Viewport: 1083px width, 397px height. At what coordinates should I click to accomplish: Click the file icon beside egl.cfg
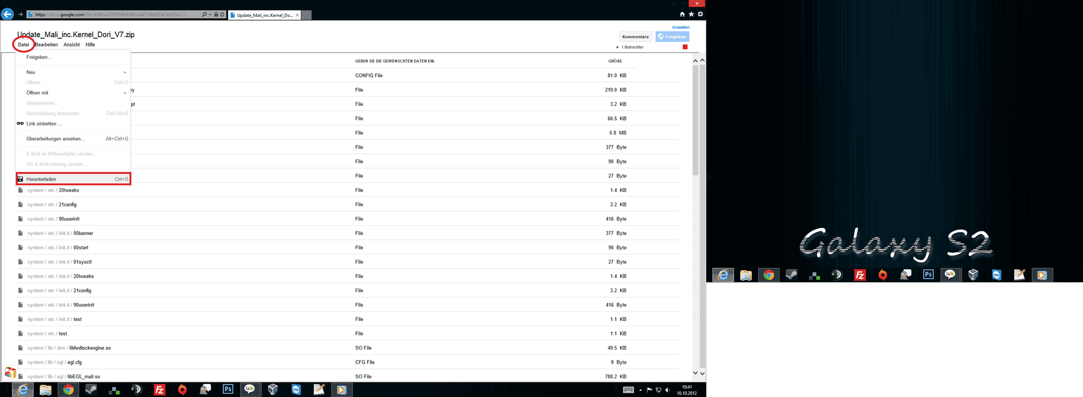[20, 362]
